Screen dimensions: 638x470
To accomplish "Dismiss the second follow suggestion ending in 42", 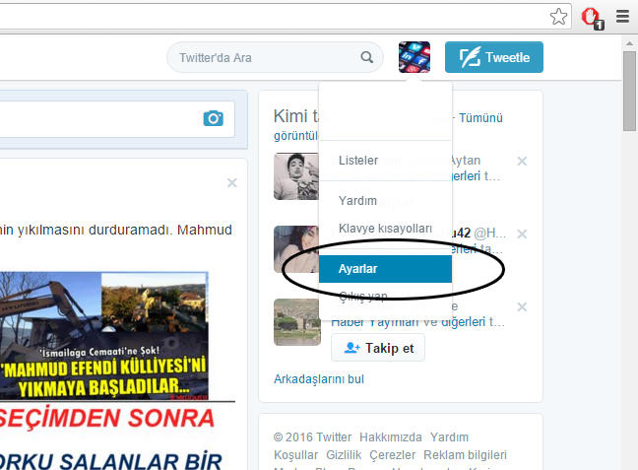I will (x=522, y=235).
